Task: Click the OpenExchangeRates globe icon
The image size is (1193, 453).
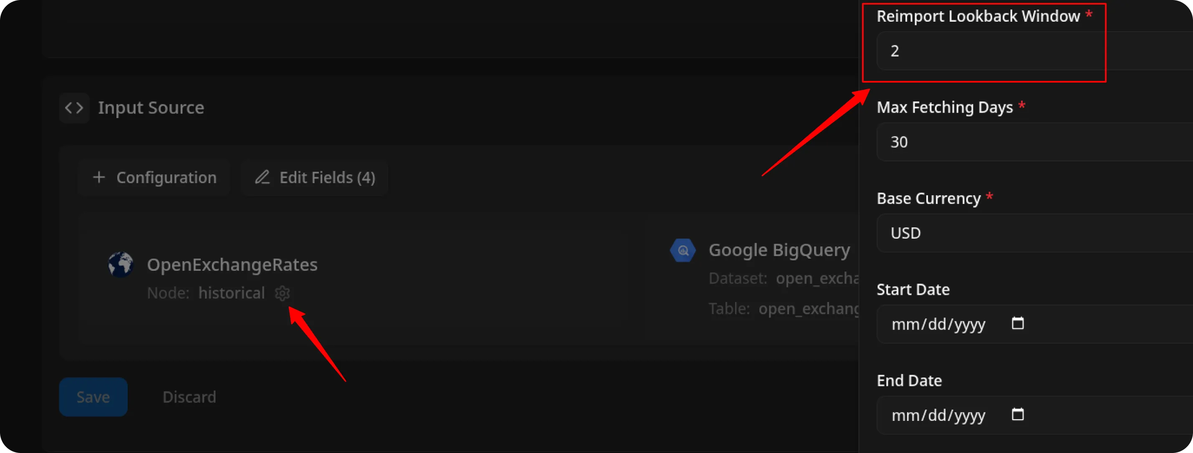Action: [121, 264]
